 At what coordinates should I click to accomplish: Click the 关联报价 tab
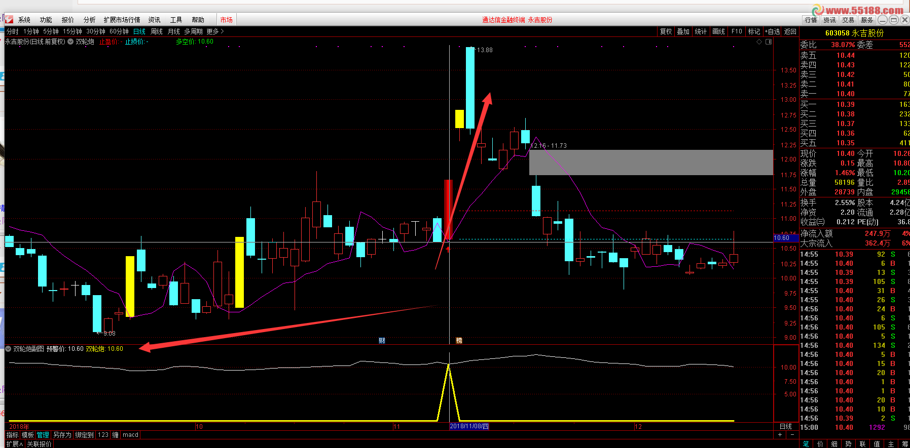click(39, 444)
